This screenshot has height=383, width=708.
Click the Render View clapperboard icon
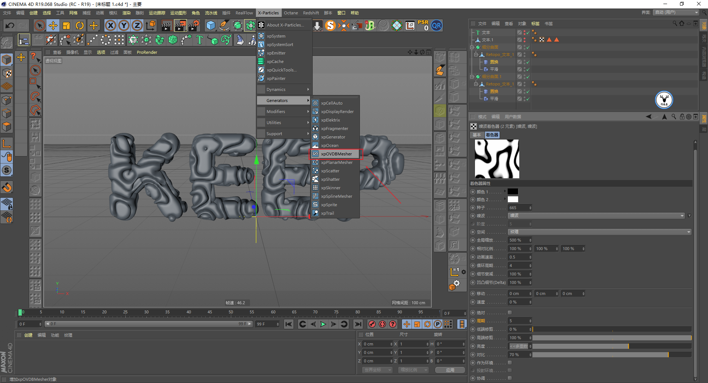coord(167,25)
